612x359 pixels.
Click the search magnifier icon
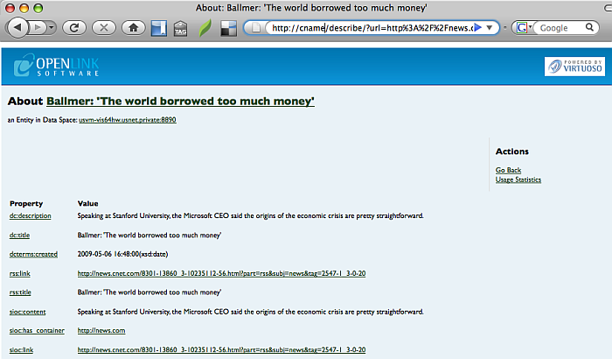click(x=589, y=27)
